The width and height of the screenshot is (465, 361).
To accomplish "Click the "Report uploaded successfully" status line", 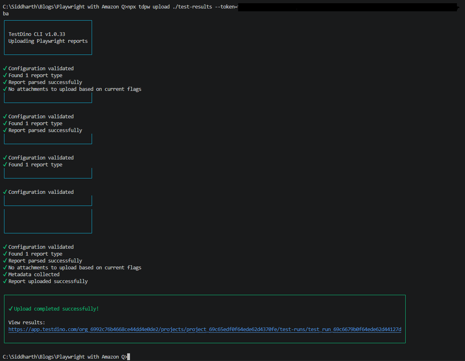I will point(48,281).
